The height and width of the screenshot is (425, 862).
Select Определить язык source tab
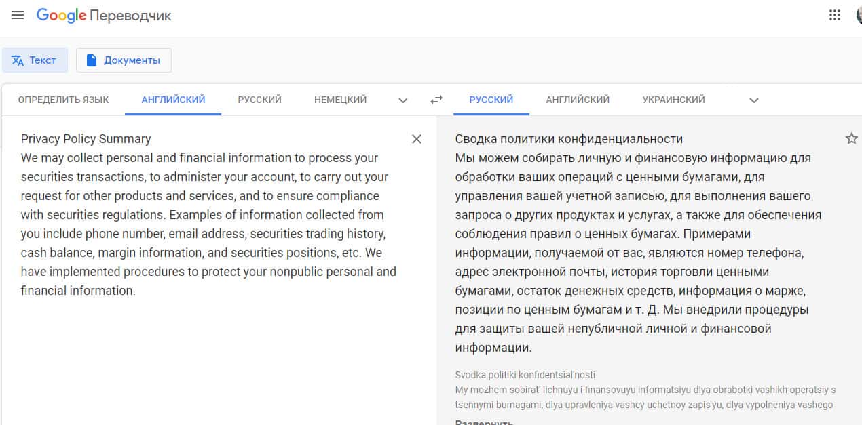click(x=63, y=100)
